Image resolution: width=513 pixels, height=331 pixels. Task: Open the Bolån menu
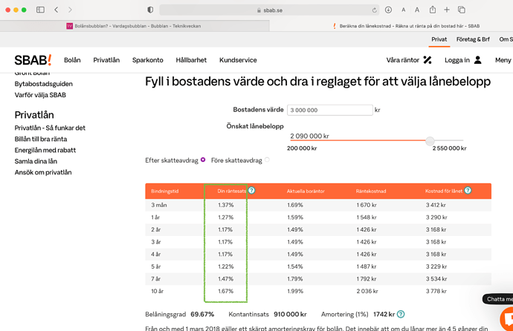pyautogui.click(x=72, y=60)
